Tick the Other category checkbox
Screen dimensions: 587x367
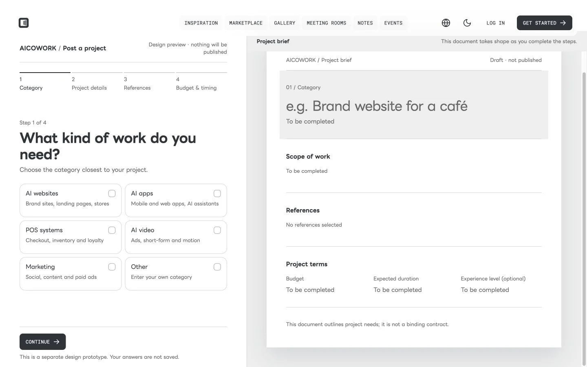pyautogui.click(x=217, y=267)
